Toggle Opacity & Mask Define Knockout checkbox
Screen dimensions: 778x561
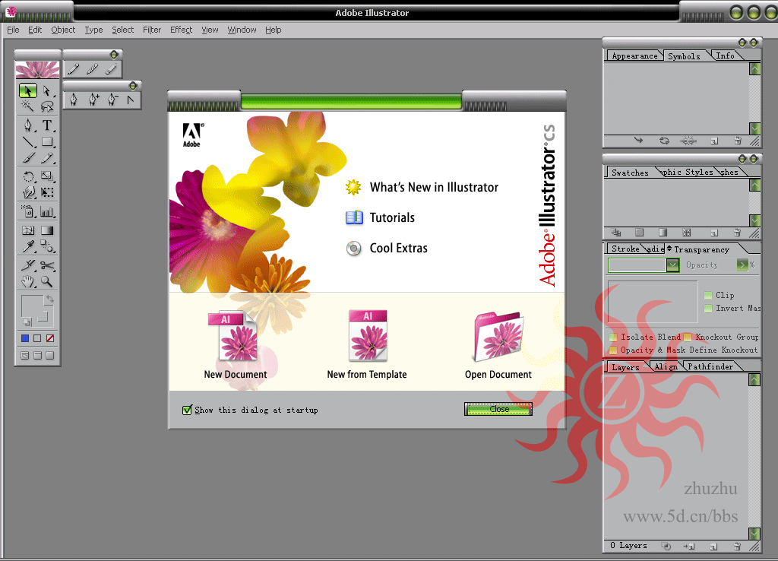(x=613, y=350)
